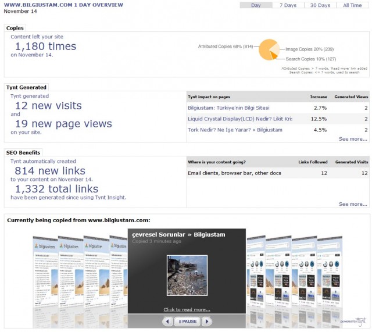Click the Attributed Copies pie slice

tap(264, 49)
